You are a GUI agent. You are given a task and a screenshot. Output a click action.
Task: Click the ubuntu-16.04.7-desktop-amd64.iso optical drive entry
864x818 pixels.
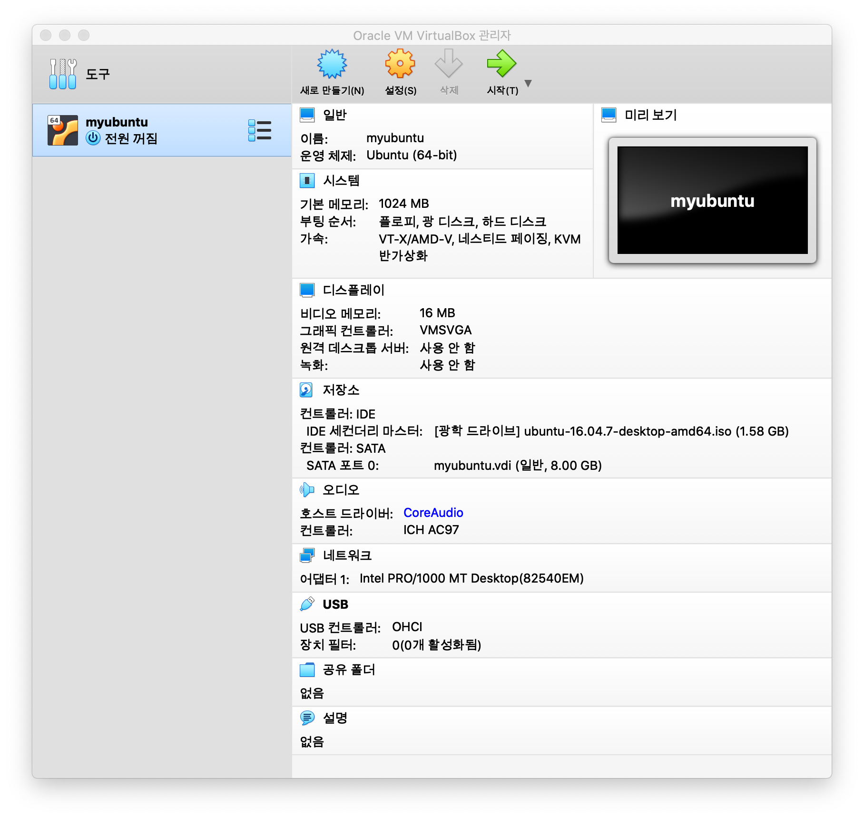(x=611, y=431)
